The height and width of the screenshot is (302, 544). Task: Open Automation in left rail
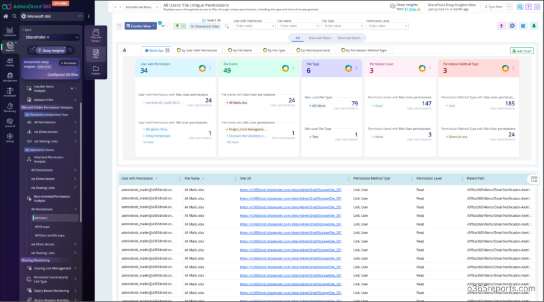click(10, 92)
